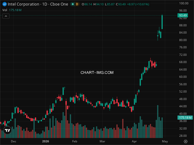Click the Apr label on time axis
The image size is (194, 145).
pyautogui.click(x=134, y=142)
